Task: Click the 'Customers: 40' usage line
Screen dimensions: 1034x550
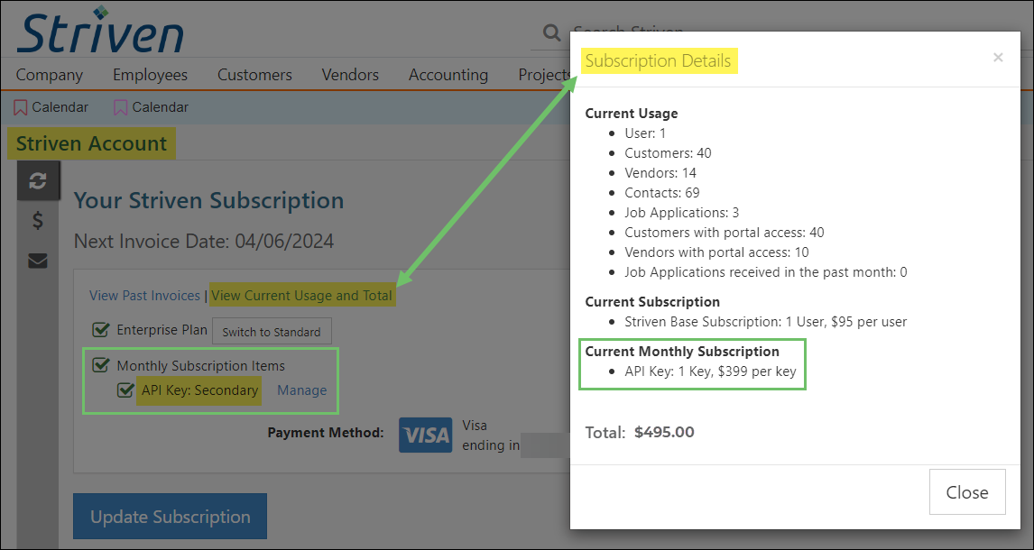Action: point(668,153)
